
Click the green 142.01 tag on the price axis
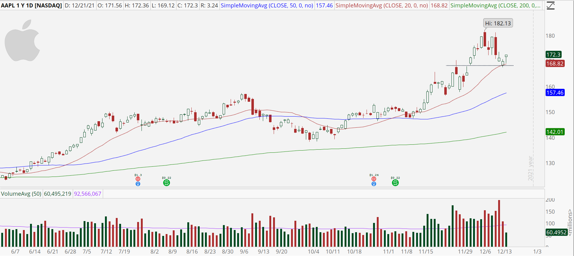(555, 132)
